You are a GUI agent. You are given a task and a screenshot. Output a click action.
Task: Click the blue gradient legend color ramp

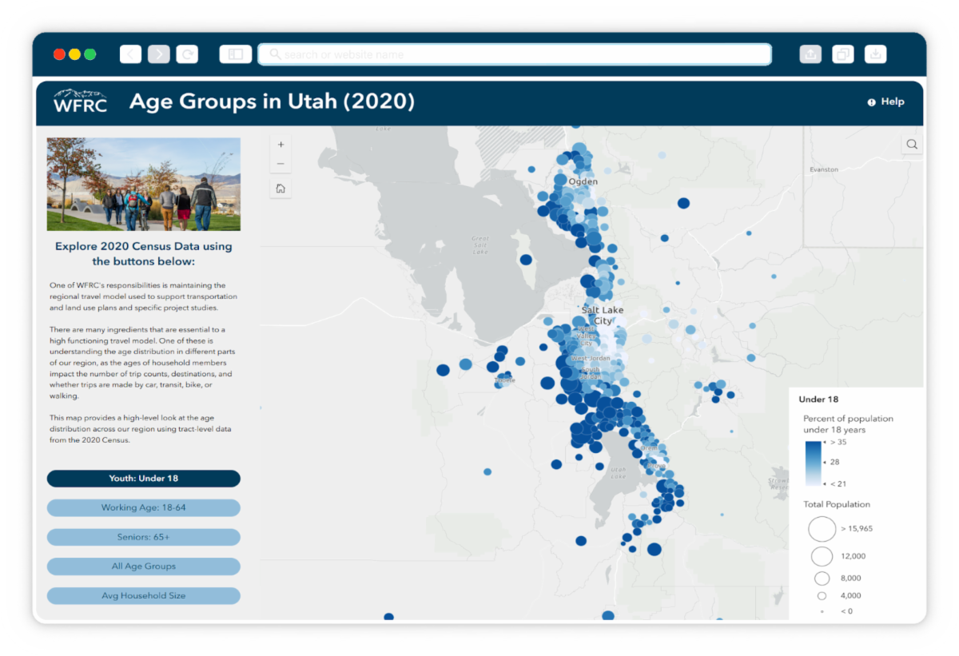[x=812, y=463]
